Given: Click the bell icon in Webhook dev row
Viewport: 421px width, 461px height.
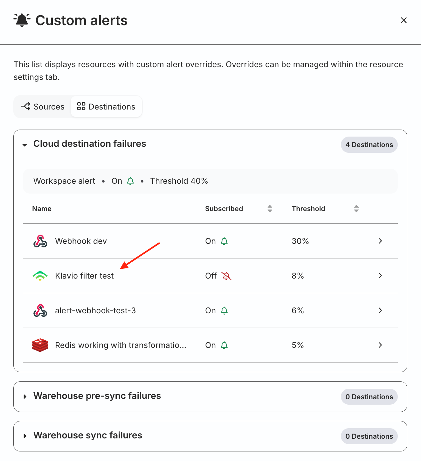Looking at the screenshot, I should point(224,241).
